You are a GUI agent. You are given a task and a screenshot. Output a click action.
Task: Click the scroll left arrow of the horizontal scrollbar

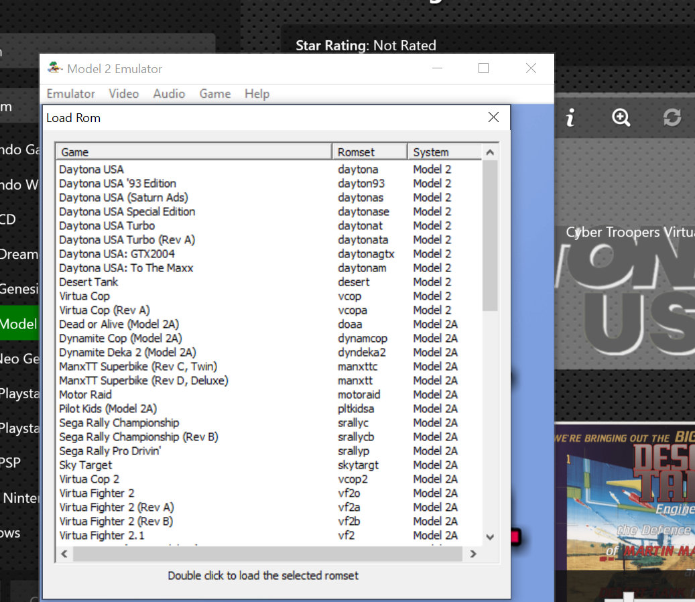(64, 554)
